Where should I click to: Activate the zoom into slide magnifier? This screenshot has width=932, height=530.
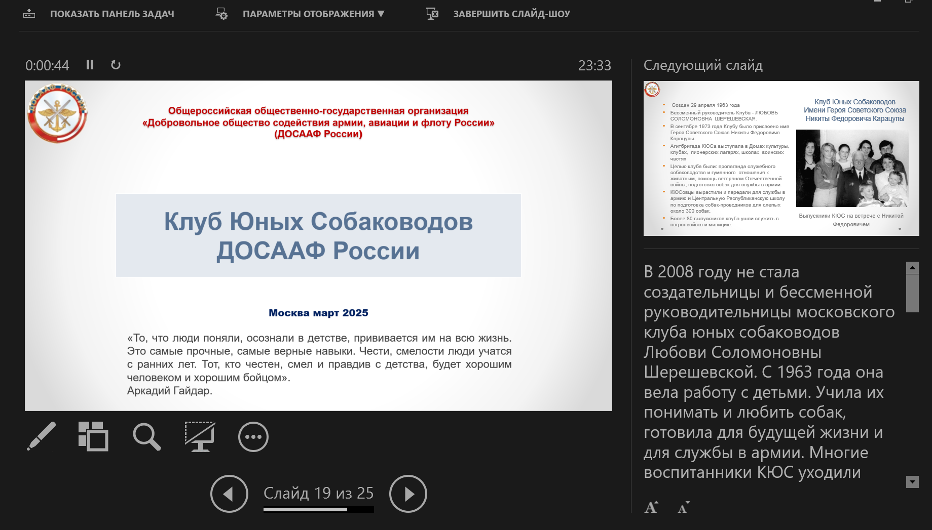pos(147,436)
